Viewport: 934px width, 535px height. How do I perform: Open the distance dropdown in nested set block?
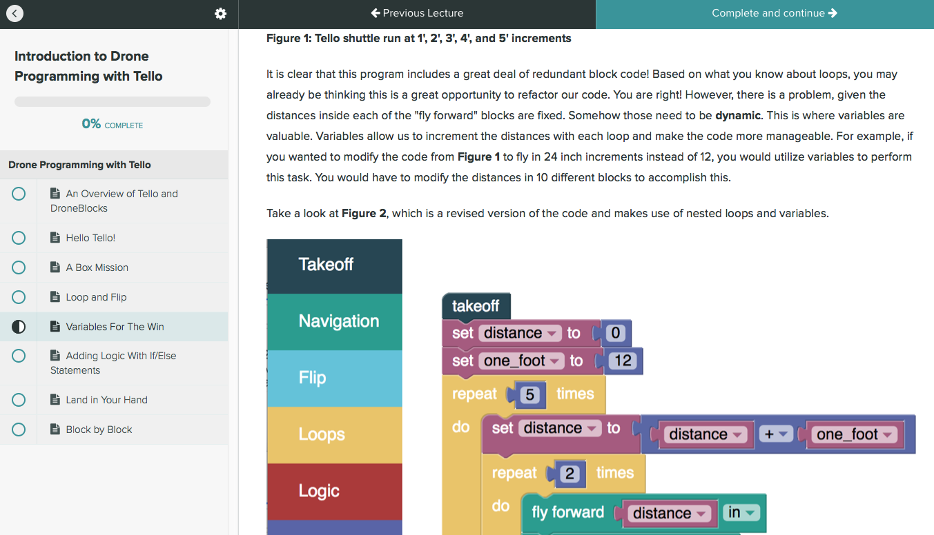560,428
